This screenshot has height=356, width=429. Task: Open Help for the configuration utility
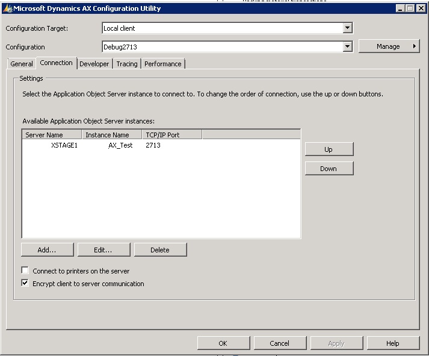pyautogui.click(x=394, y=343)
